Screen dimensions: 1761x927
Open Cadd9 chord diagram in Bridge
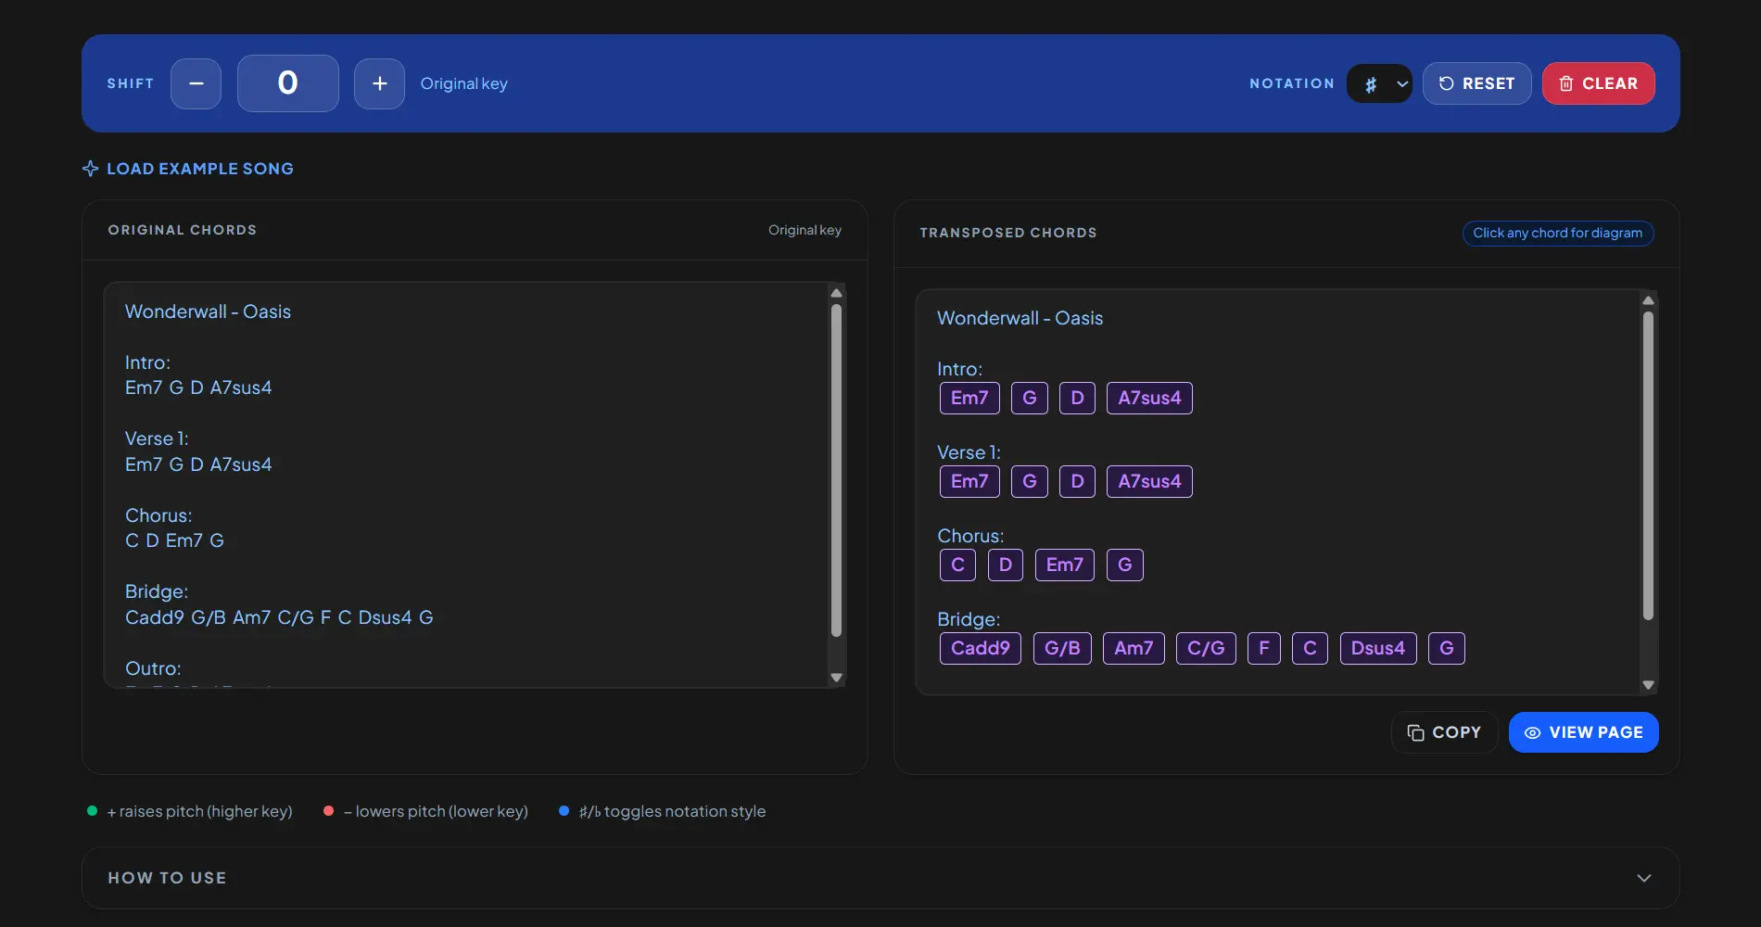(981, 648)
